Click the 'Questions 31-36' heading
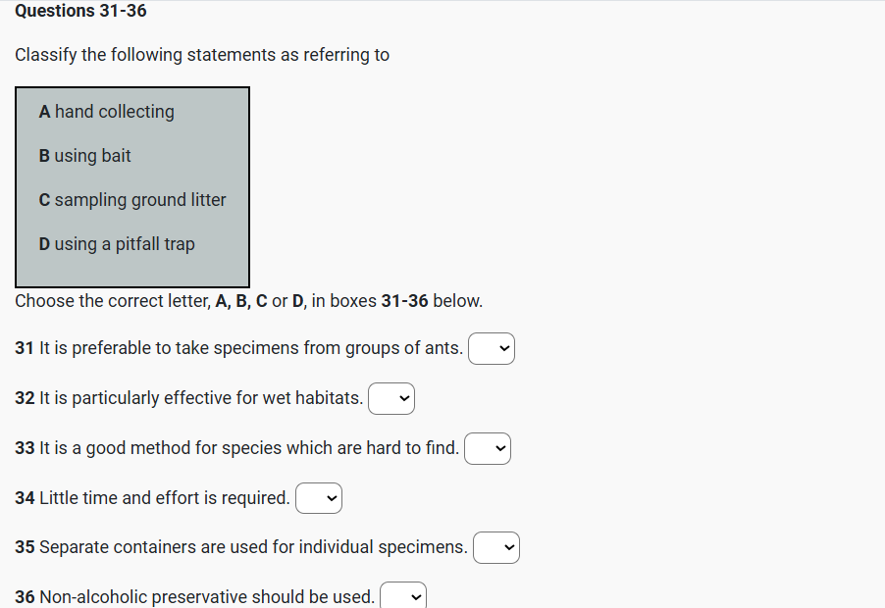 [x=80, y=11]
